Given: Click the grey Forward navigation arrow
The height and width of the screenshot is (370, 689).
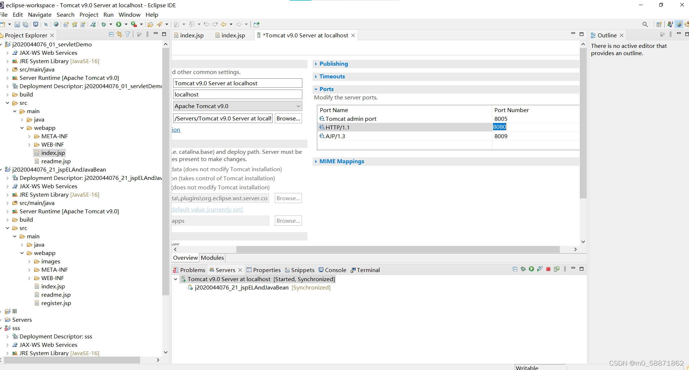Looking at the screenshot, I should click(x=239, y=24).
